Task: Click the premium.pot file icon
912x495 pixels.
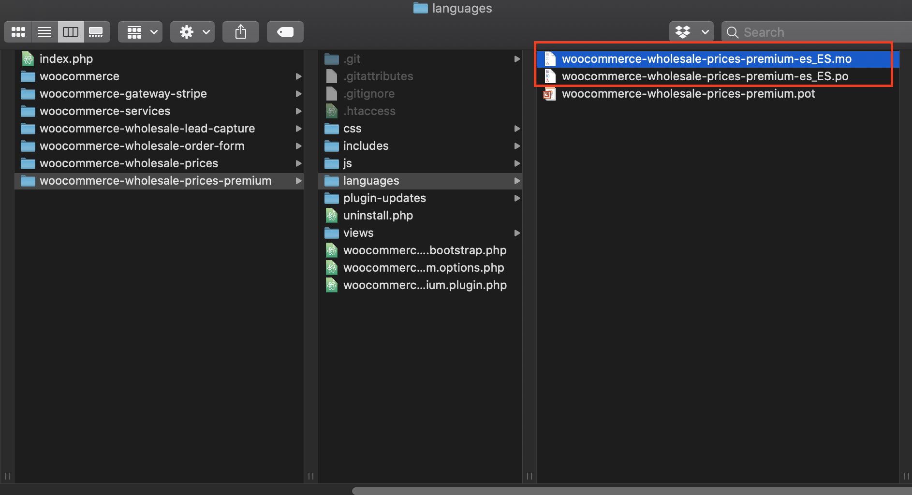Action: (x=549, y=94)
